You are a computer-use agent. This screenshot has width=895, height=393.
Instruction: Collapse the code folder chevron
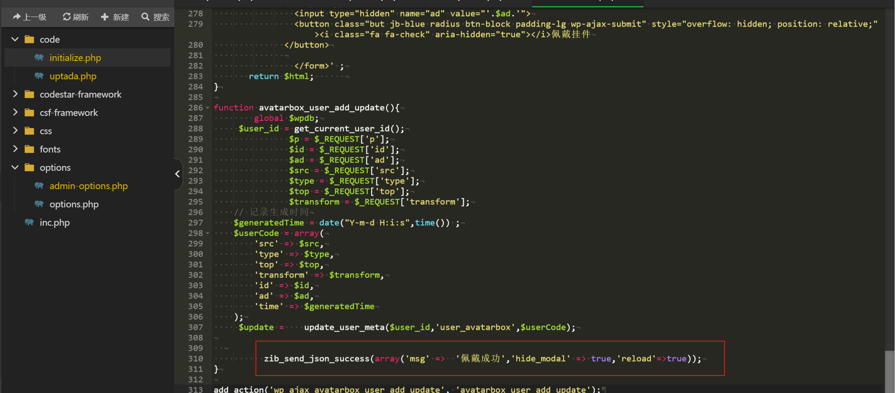pyautogui.click(x=15, y=39)
